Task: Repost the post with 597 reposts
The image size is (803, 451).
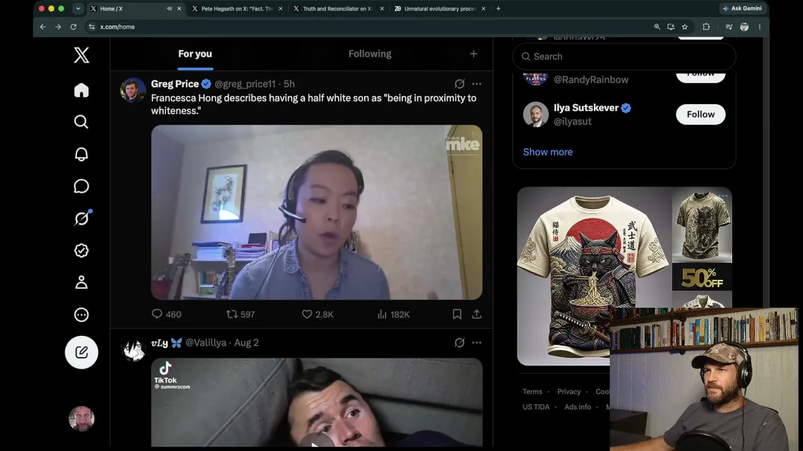Action: 240,314
